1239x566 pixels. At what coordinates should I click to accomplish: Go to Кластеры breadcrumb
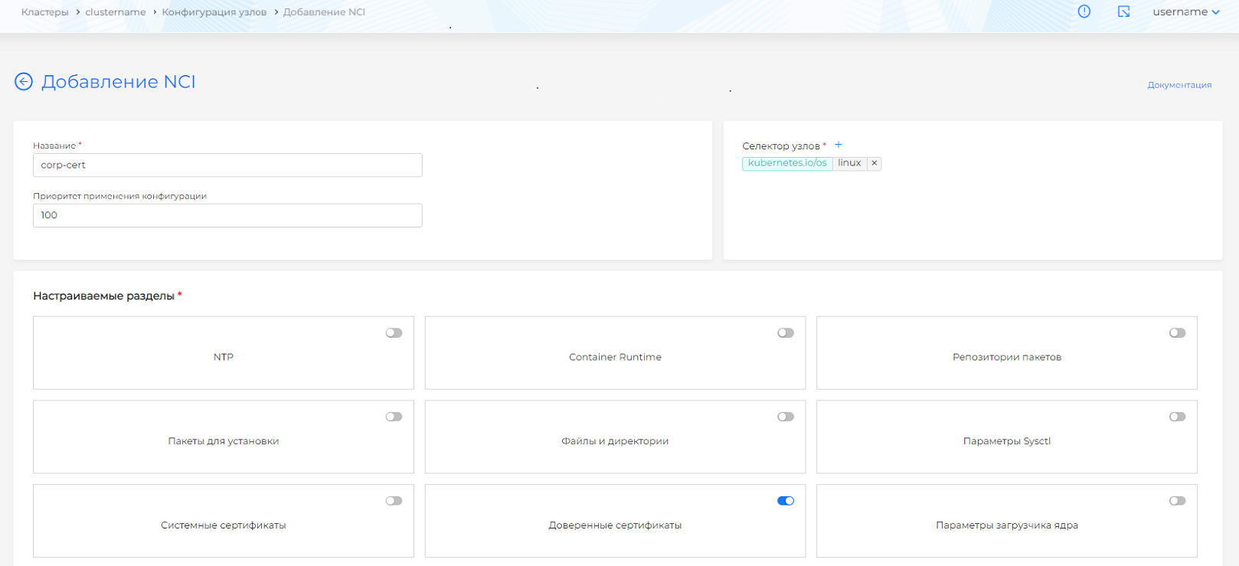coord(44,12)
